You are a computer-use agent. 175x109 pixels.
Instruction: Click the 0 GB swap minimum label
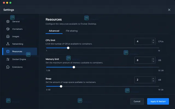click(48, 90)
